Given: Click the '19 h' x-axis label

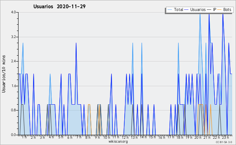Looking at the screenshot, I should click(x=189, y=137).
